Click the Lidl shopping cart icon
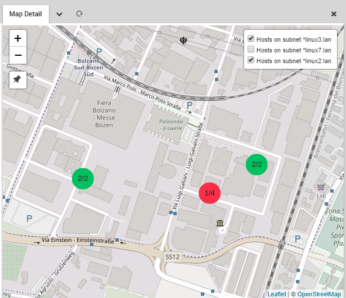 tap(321, 186)
